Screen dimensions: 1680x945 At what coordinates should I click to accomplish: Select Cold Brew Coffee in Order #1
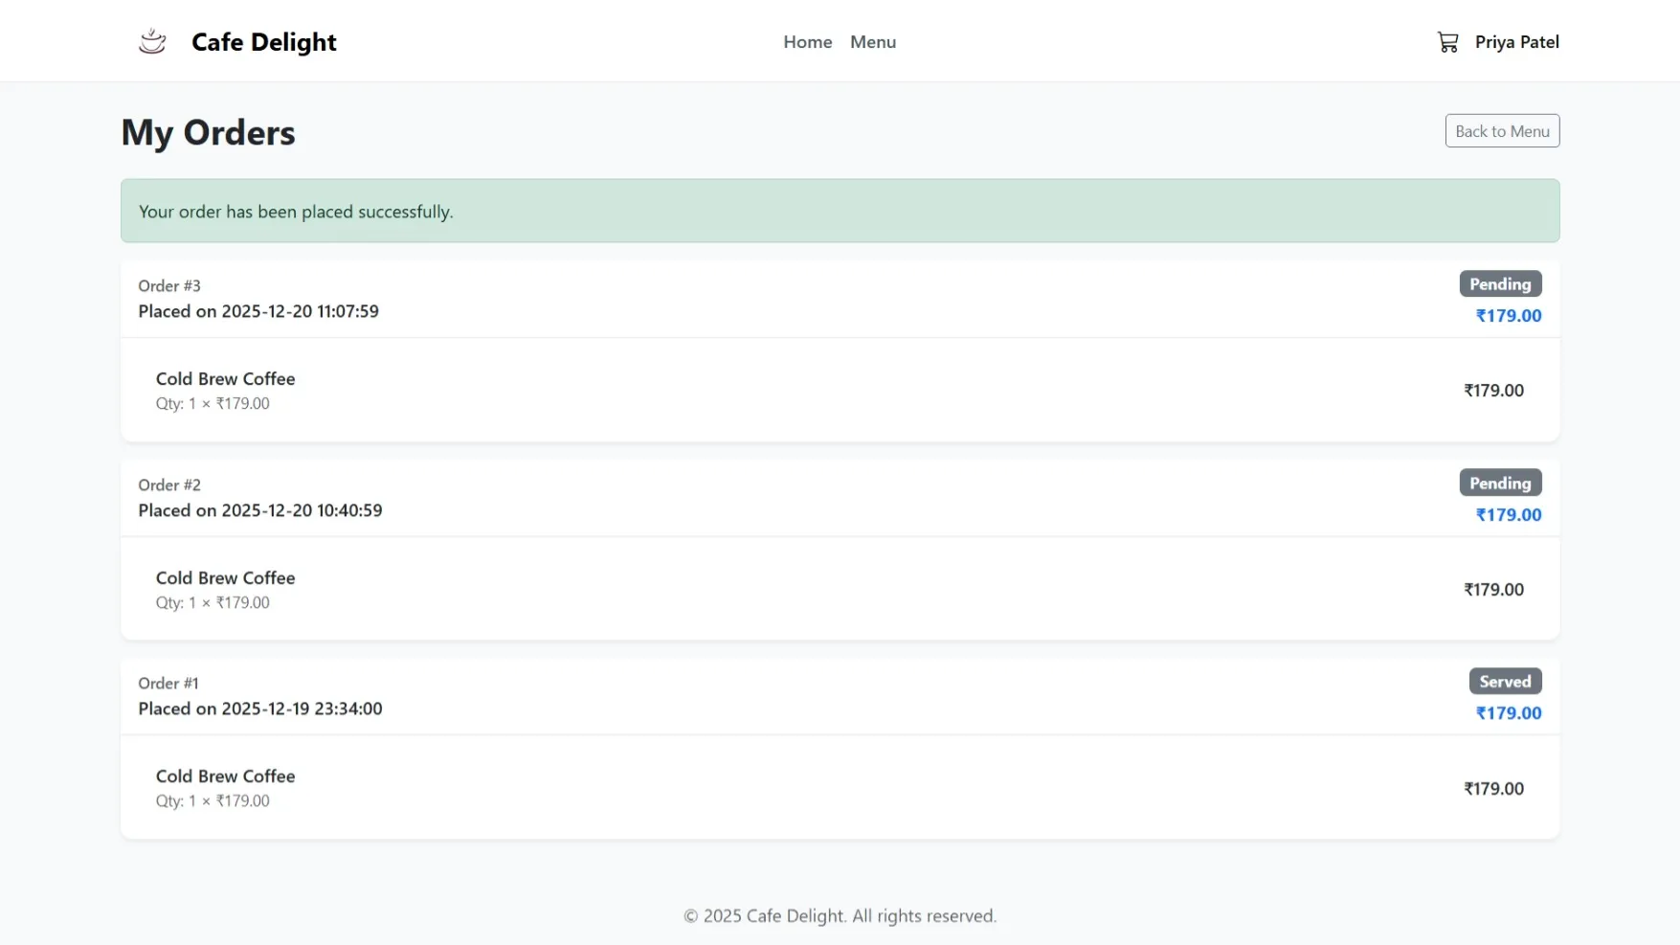point(225,776)
